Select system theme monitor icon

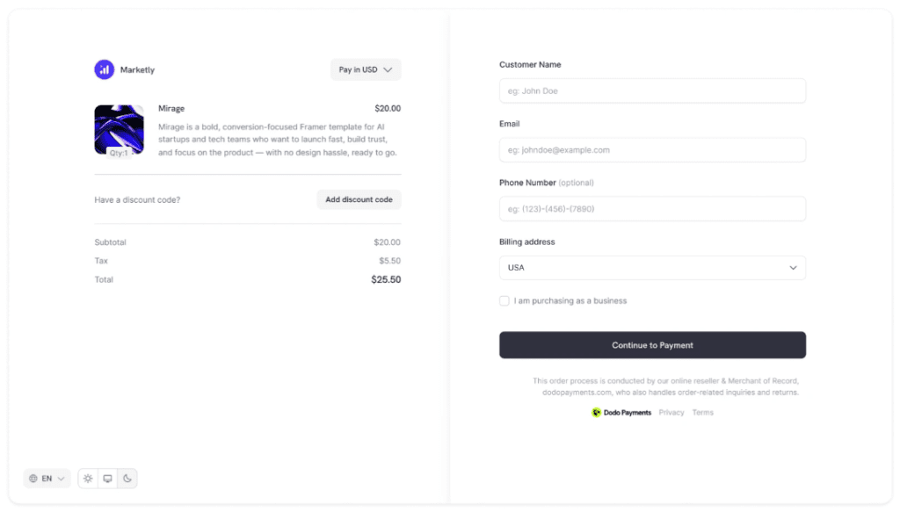coord(107,479)
